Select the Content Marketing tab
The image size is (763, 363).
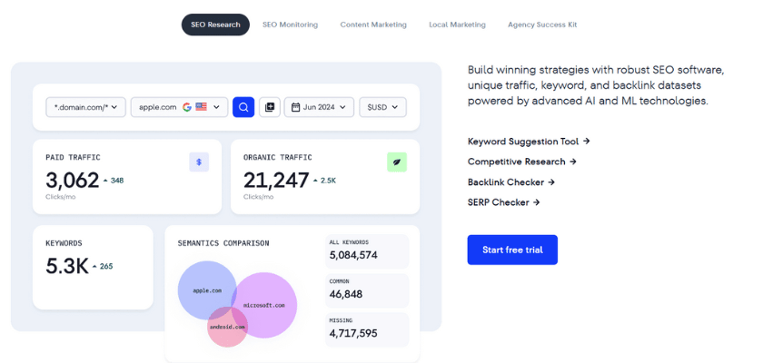pos(373,25)
